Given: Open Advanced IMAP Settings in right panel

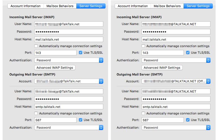Looking at the screenshot, I should coord(162,68).
